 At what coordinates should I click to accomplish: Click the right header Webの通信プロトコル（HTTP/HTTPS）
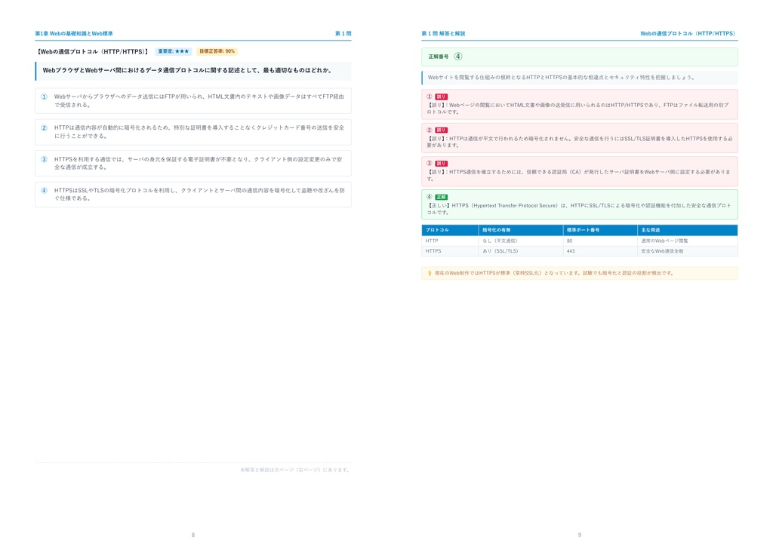[688, 33]
